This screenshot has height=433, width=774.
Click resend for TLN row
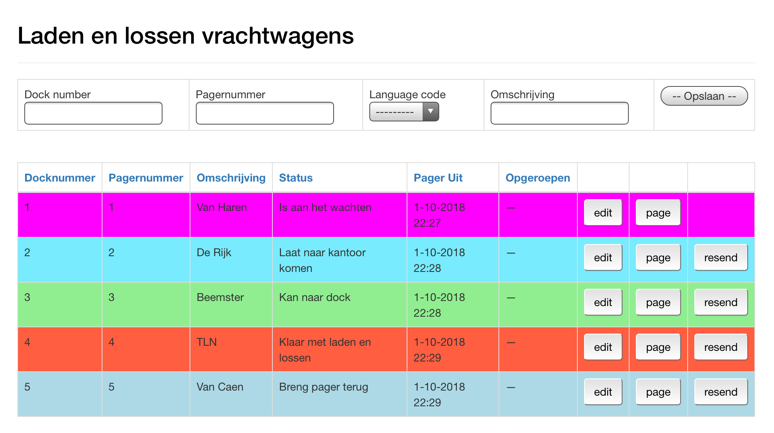pyautogui.click(x=721, y=347)
